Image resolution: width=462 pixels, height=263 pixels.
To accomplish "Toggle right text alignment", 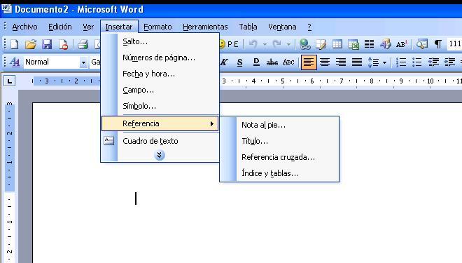I will (x=341, y=62).
